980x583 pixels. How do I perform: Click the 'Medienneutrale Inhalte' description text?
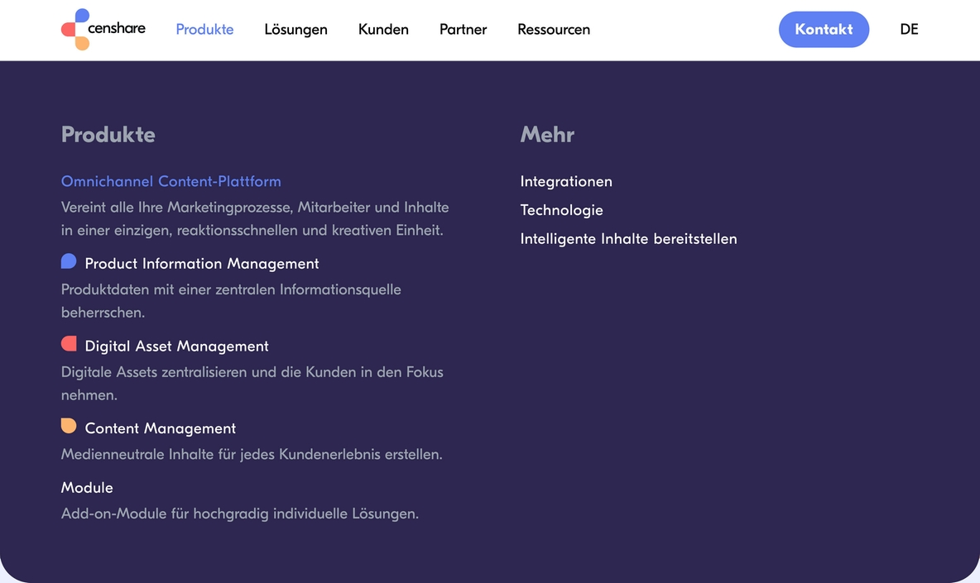252,455
